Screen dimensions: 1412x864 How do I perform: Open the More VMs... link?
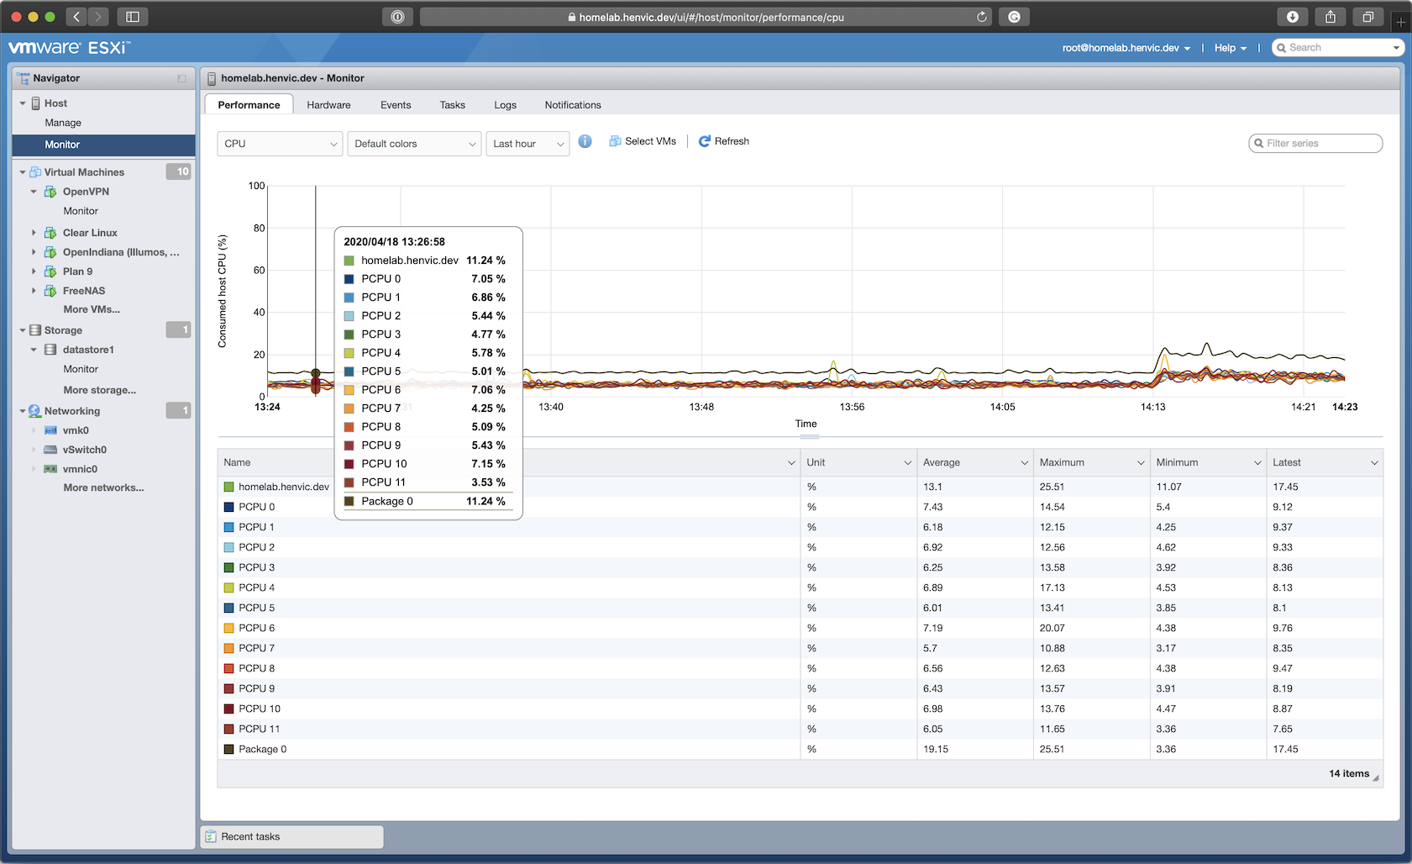[x=92, y=309]
